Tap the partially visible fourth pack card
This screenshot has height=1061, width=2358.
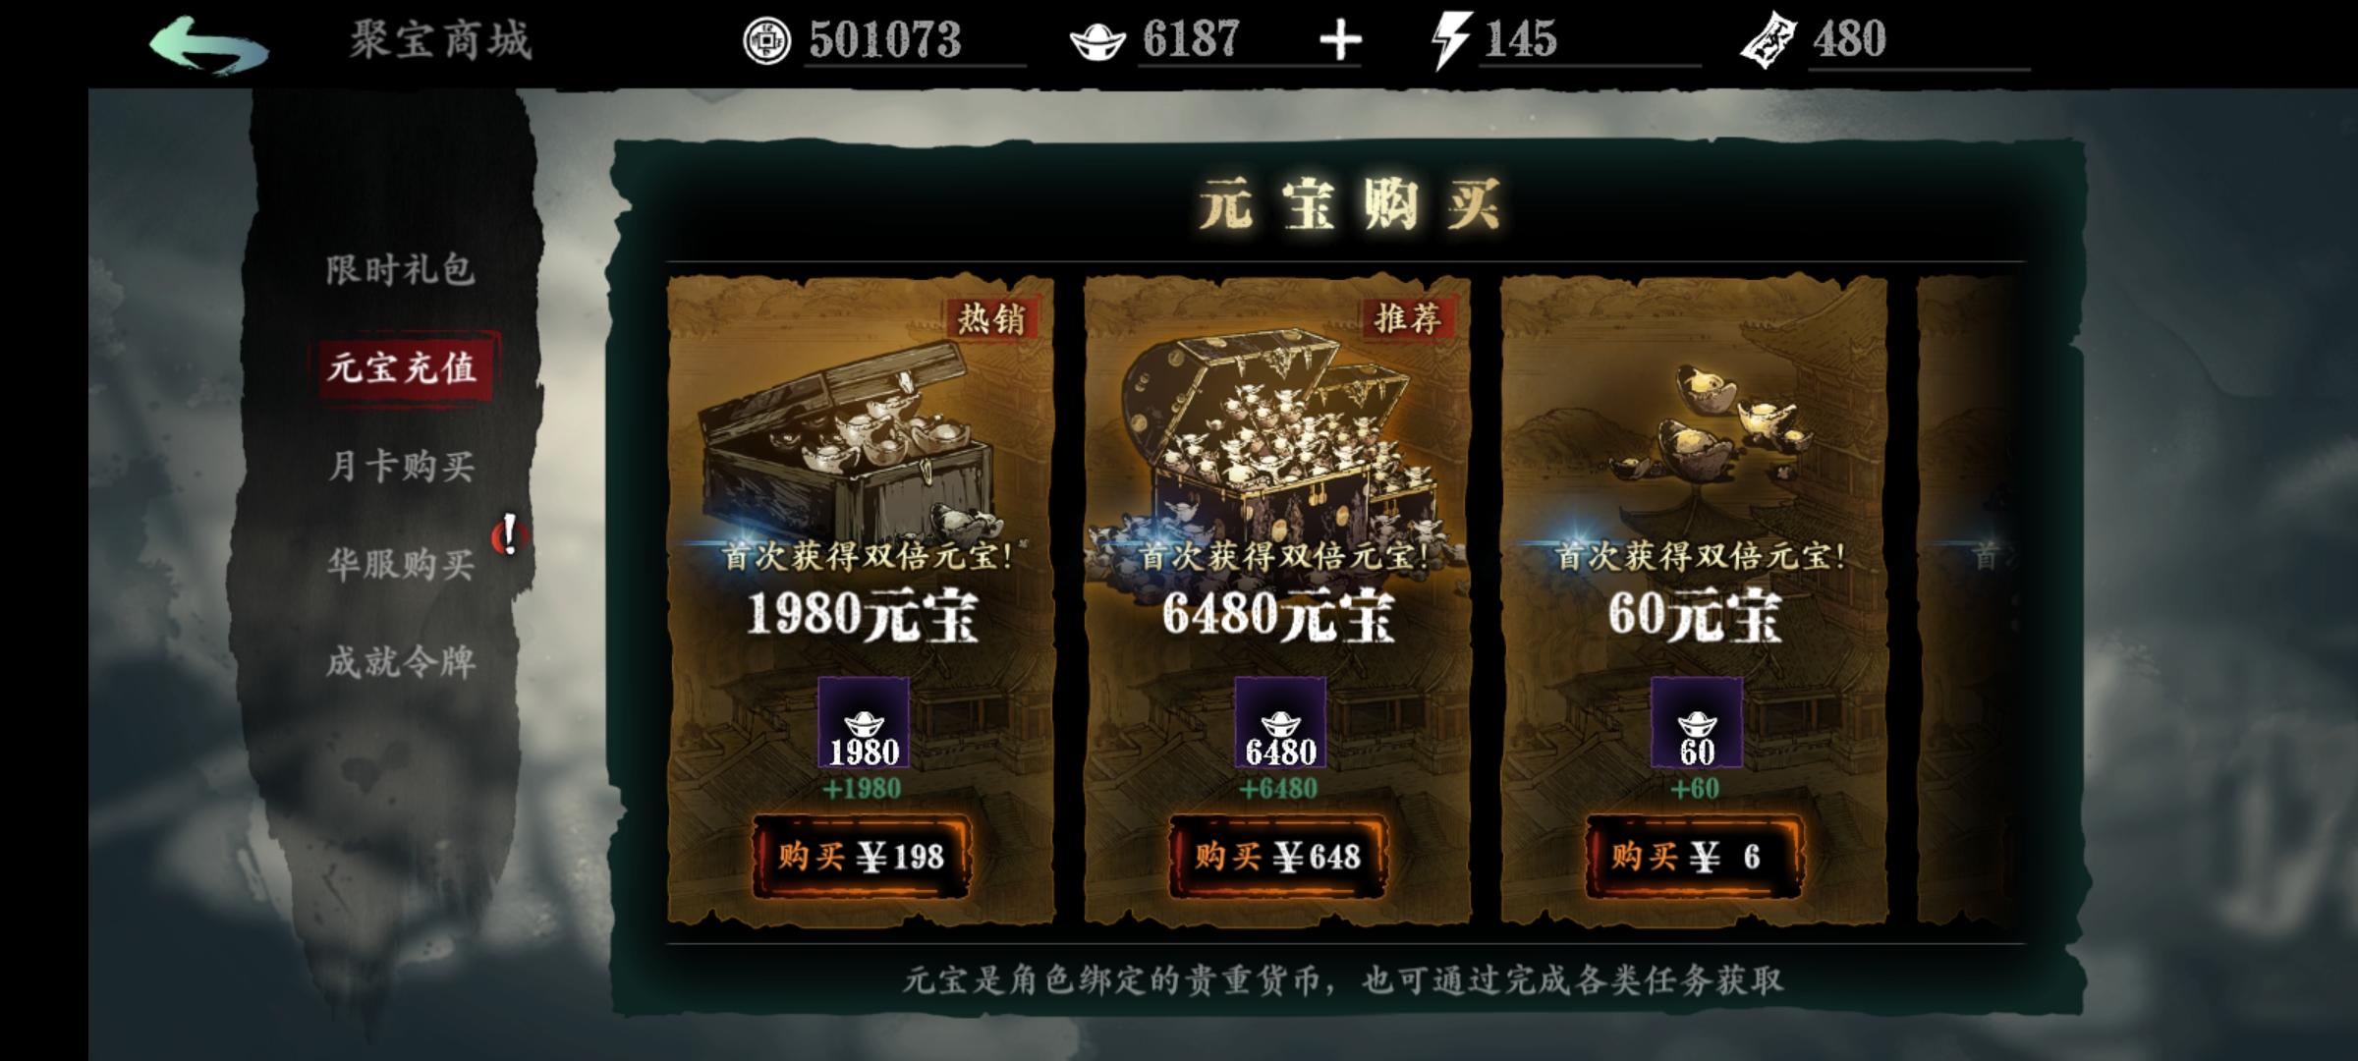pyautogui.click(x=1970, y=599)
